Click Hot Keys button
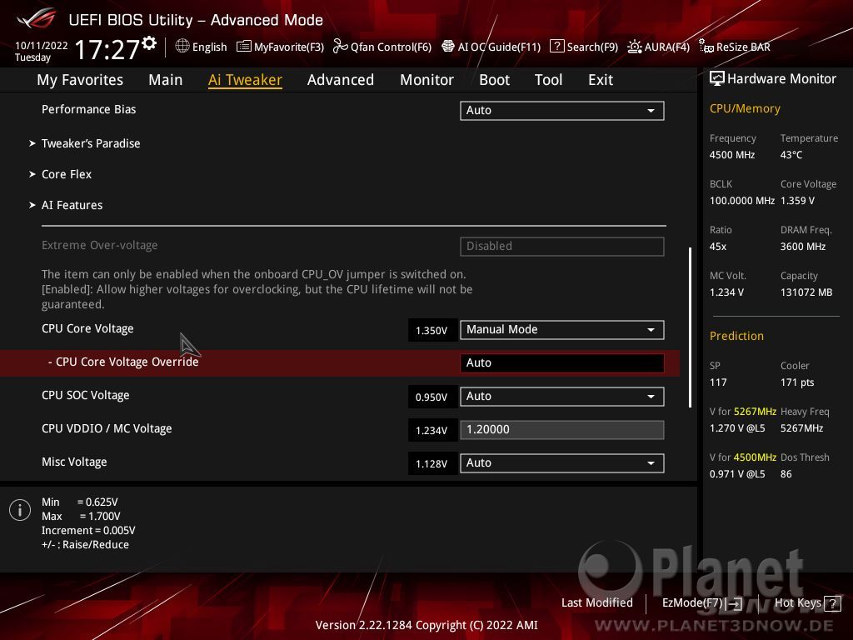853x640 pixels. (807, 603)
